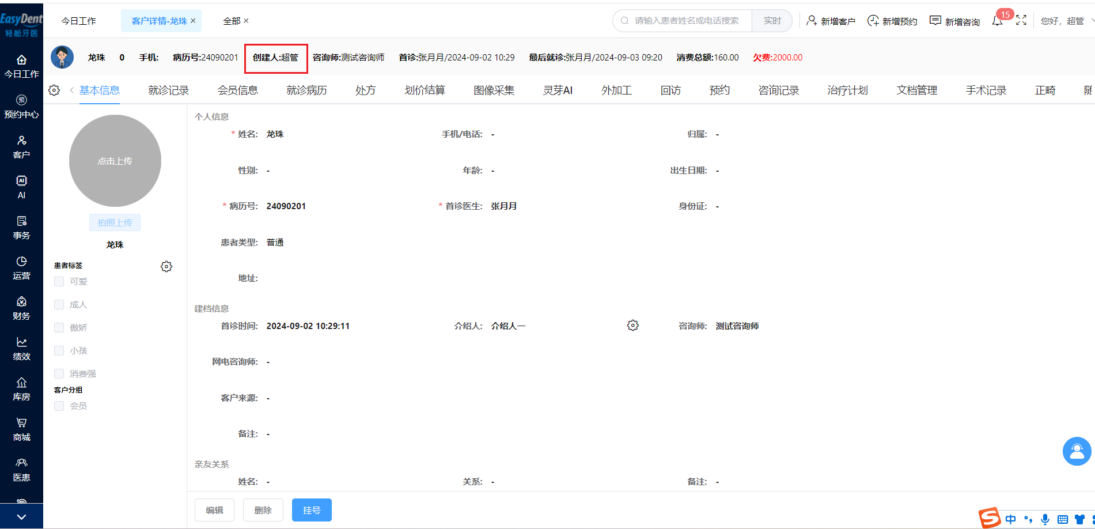This screenshot has height=529, width=1095.
Task: Open the 超管 user dropdown
Action: [x=1067, y=21]
